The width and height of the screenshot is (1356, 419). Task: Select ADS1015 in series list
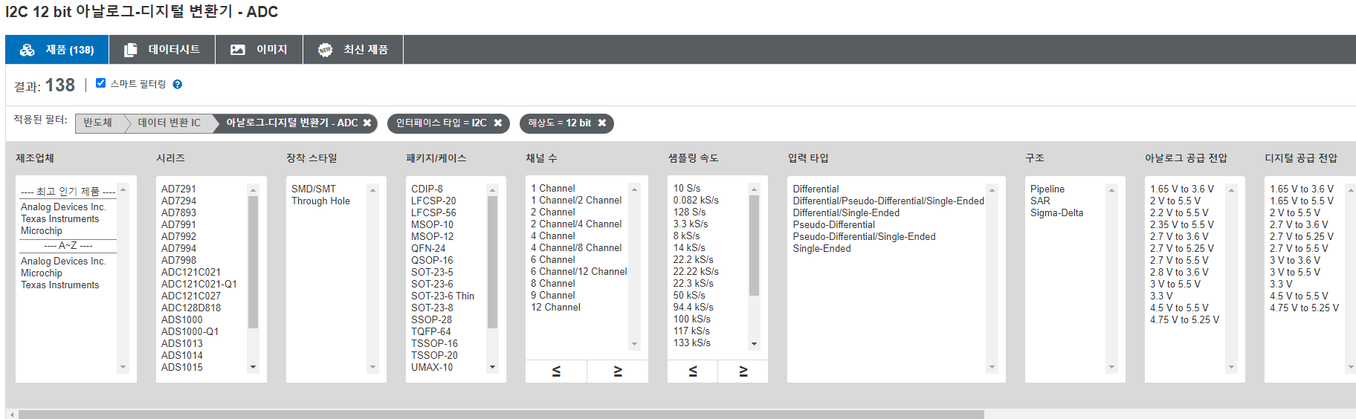(182, 367)
